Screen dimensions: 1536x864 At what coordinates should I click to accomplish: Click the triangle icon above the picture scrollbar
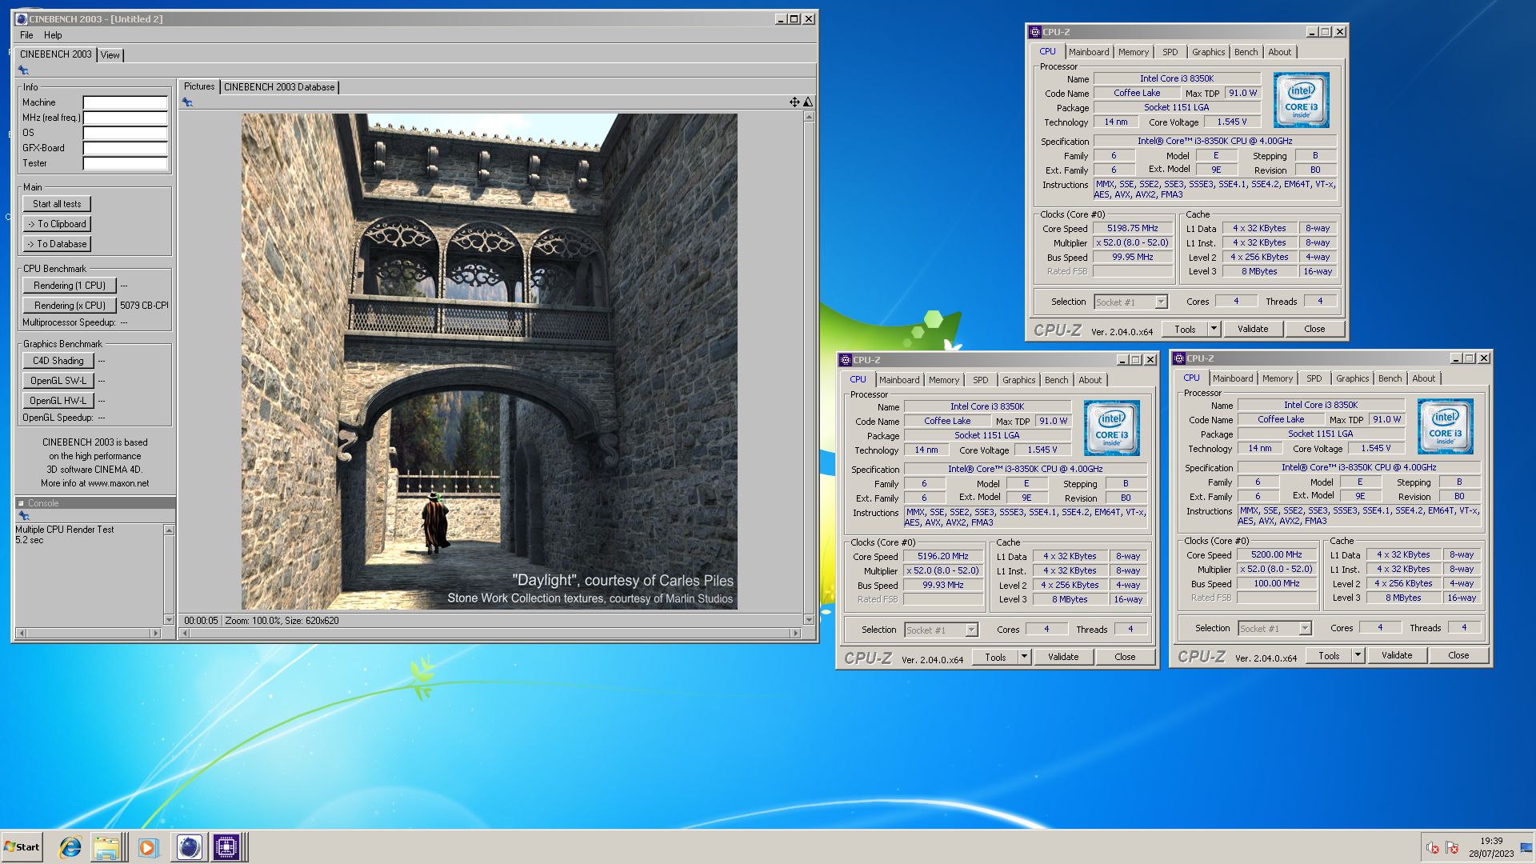tap(808, 102)
